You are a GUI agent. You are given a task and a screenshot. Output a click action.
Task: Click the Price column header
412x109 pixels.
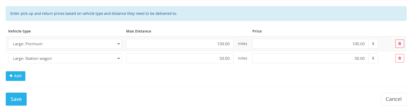257,31
